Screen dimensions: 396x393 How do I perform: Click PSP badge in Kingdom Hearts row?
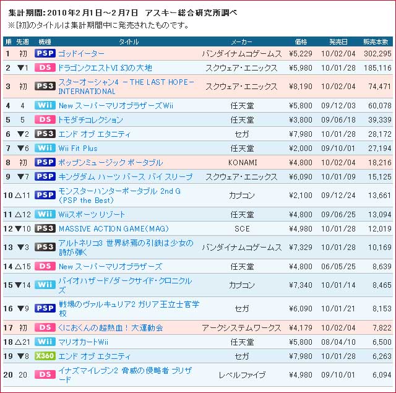pyautogui.click(x=45, y=176)
